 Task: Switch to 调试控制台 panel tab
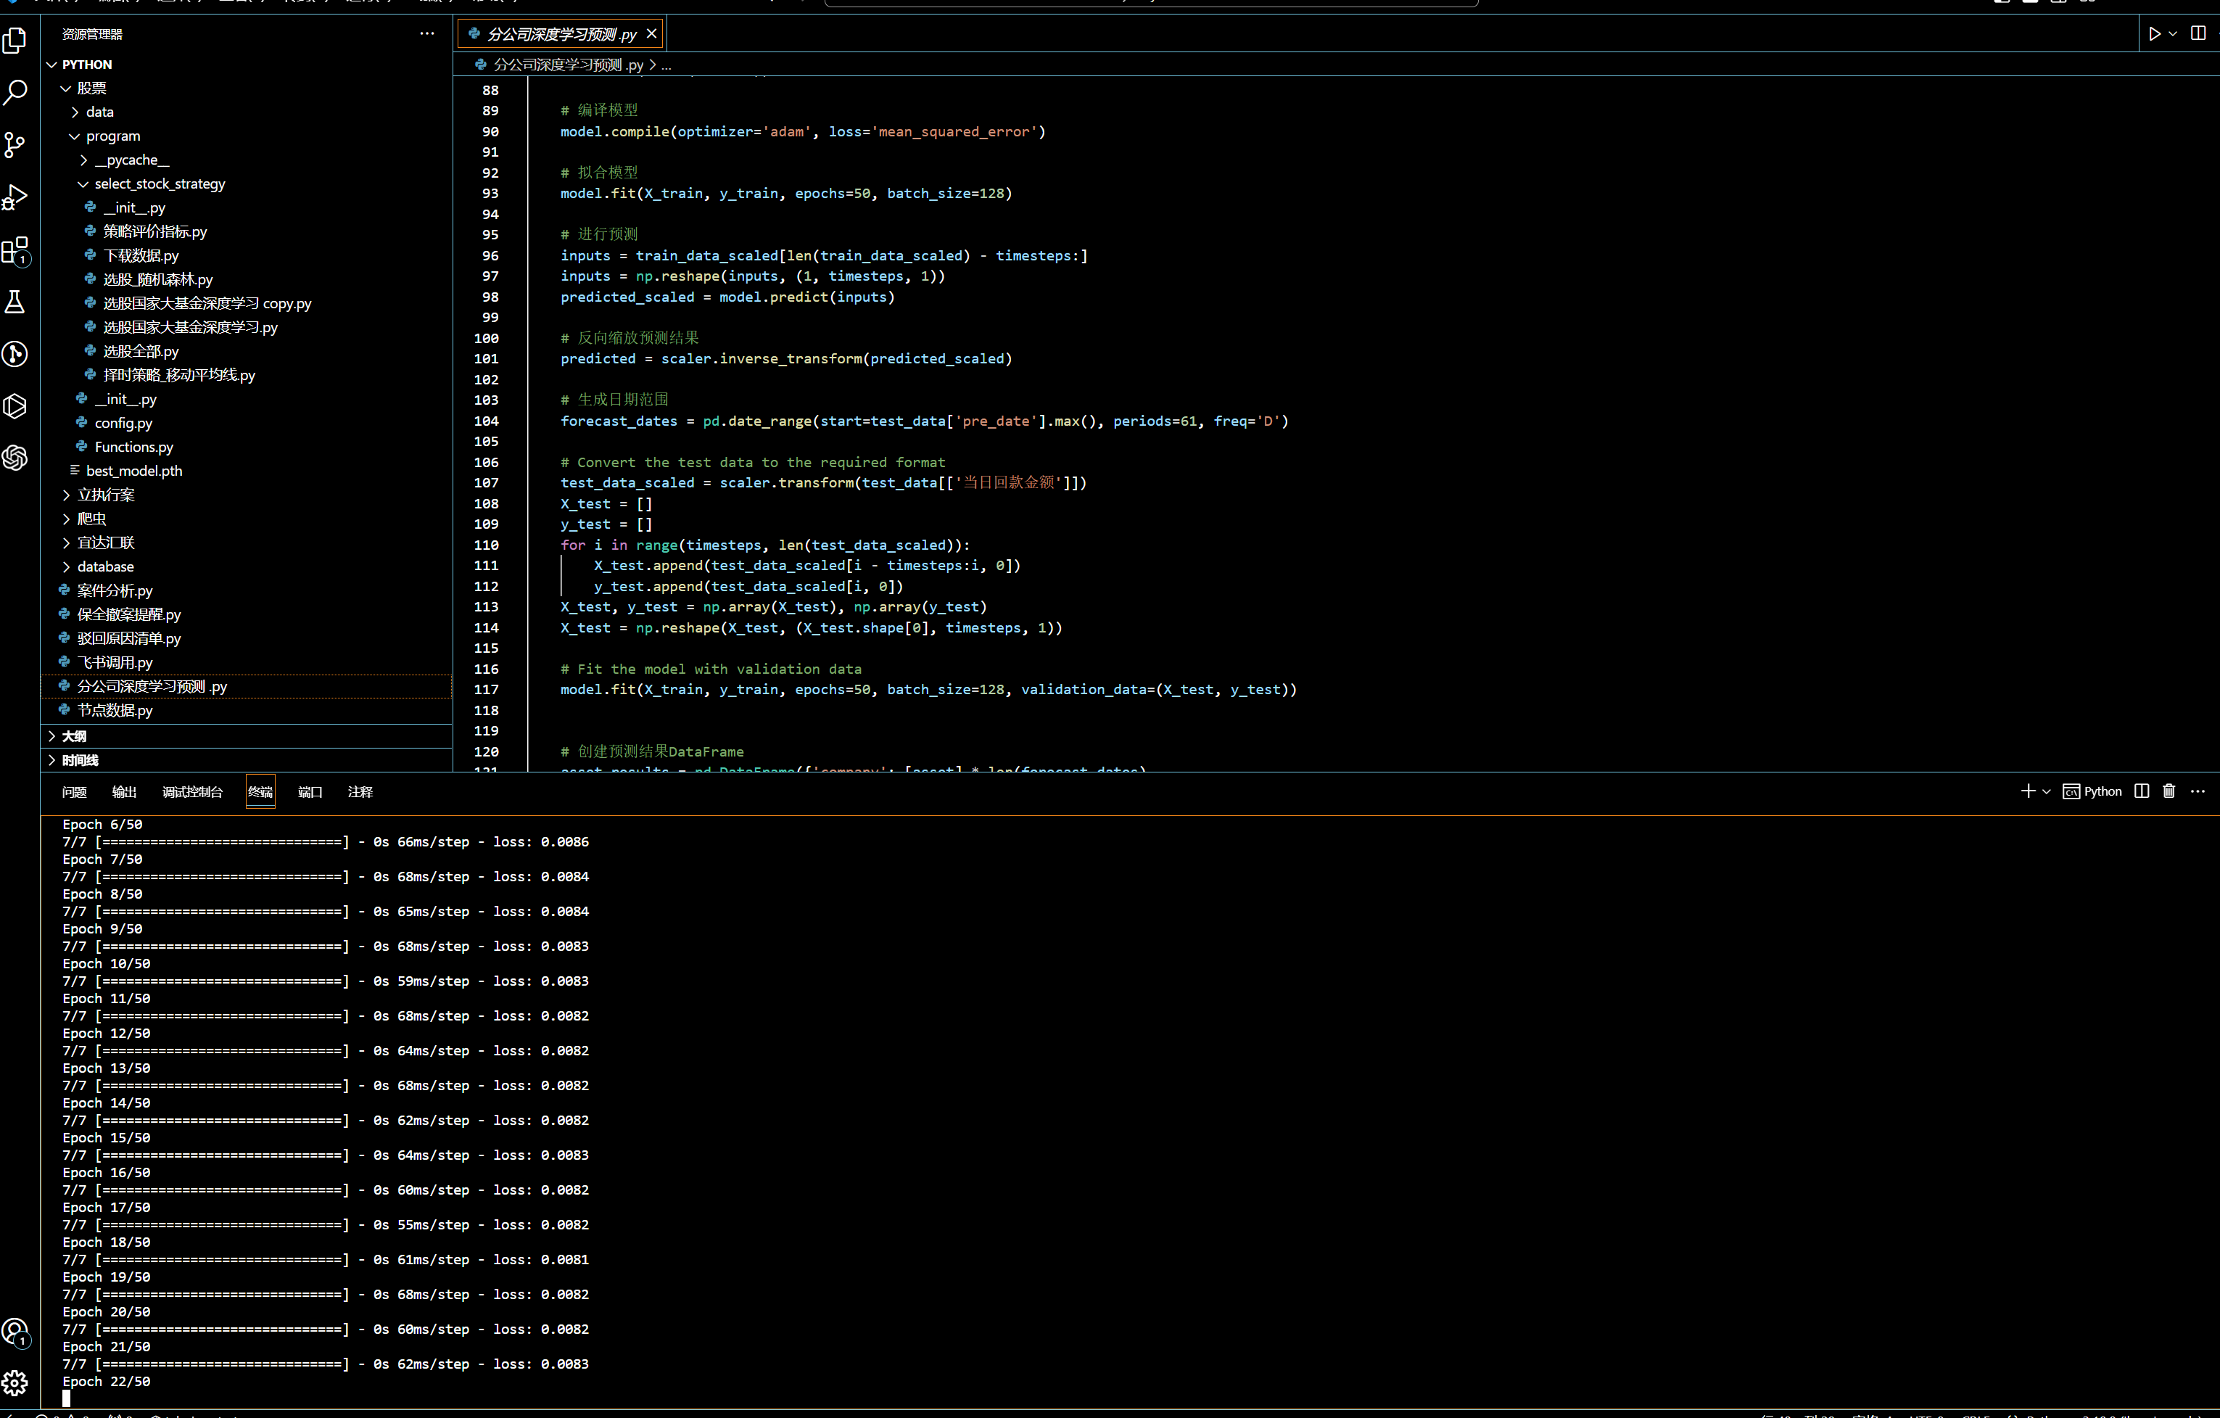tap(191, 792)
